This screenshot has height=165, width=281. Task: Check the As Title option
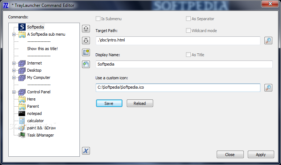point(188,55)
